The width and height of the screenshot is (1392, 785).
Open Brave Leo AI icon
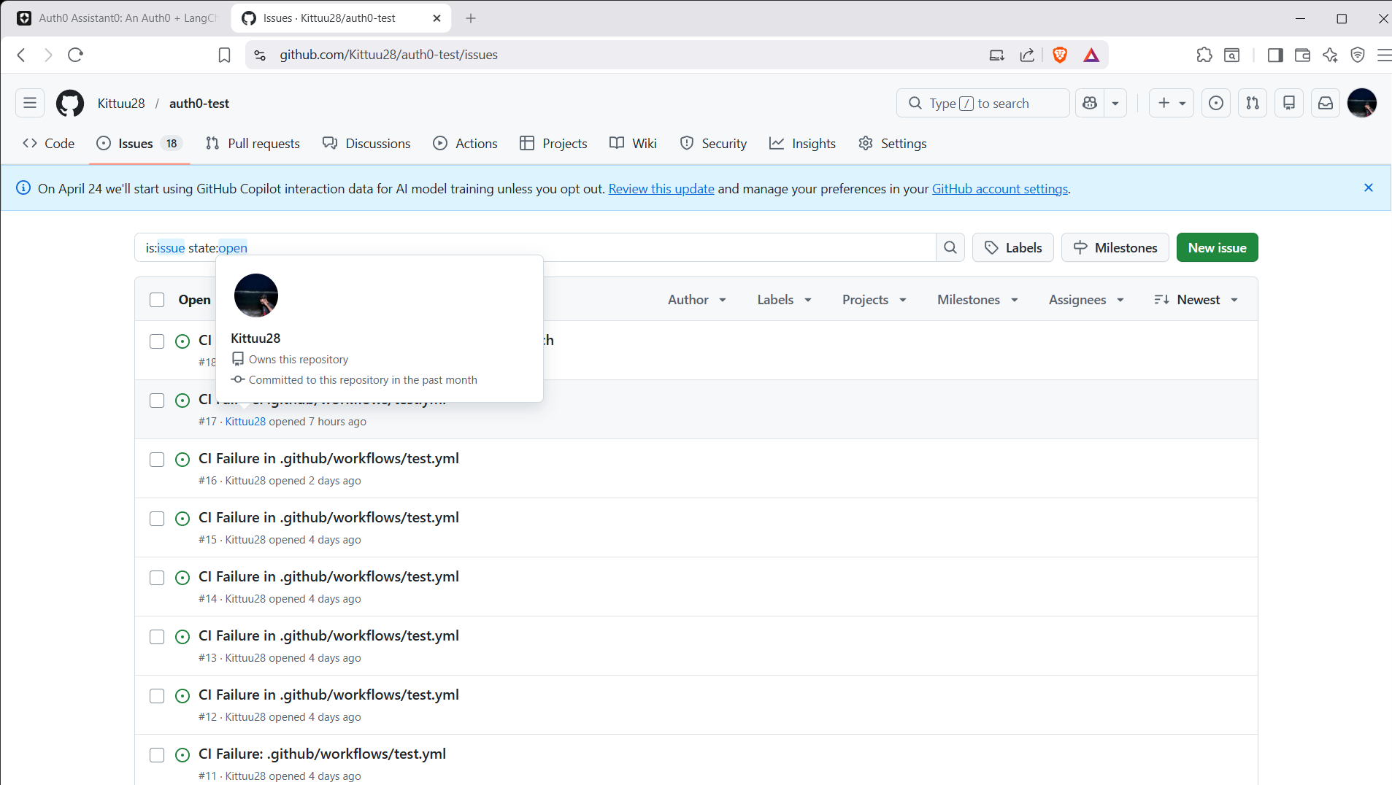[1330, 55]
